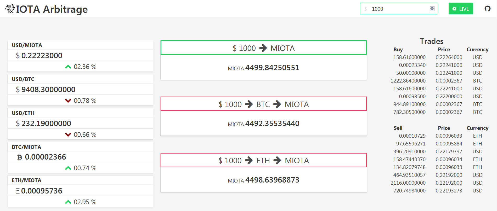Click the red down arrow beside 00.78 %
497x211 pixels.
coord(68,101)
